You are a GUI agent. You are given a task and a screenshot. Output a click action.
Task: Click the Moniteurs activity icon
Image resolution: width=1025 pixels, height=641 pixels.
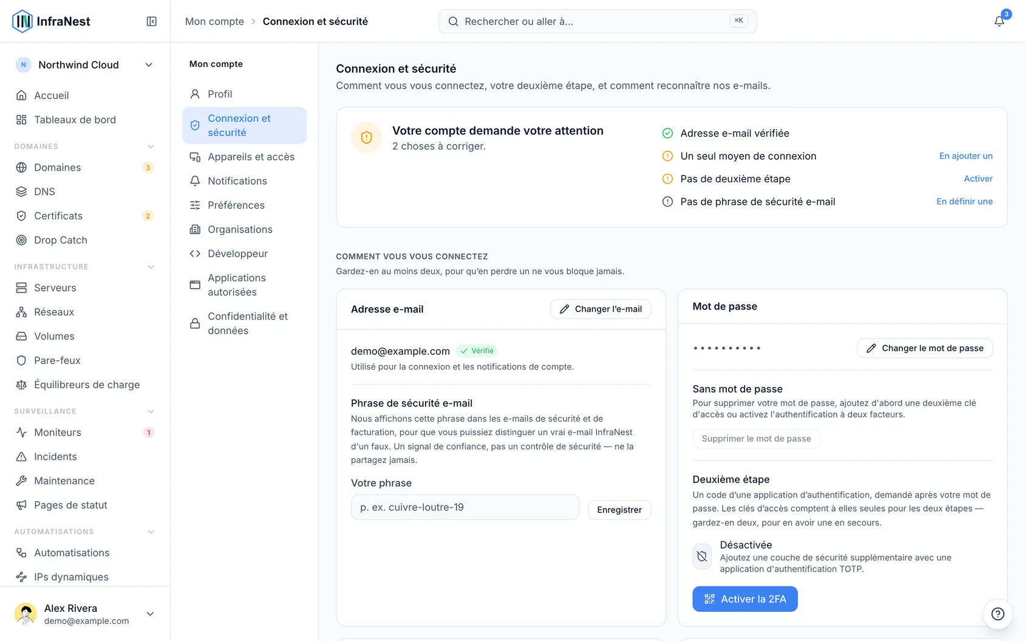(x=21, y=432)
